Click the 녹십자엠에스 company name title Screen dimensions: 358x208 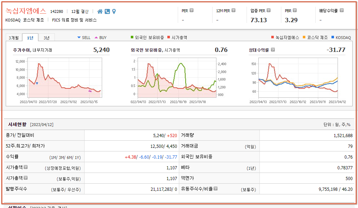click(x=26, y=11)
